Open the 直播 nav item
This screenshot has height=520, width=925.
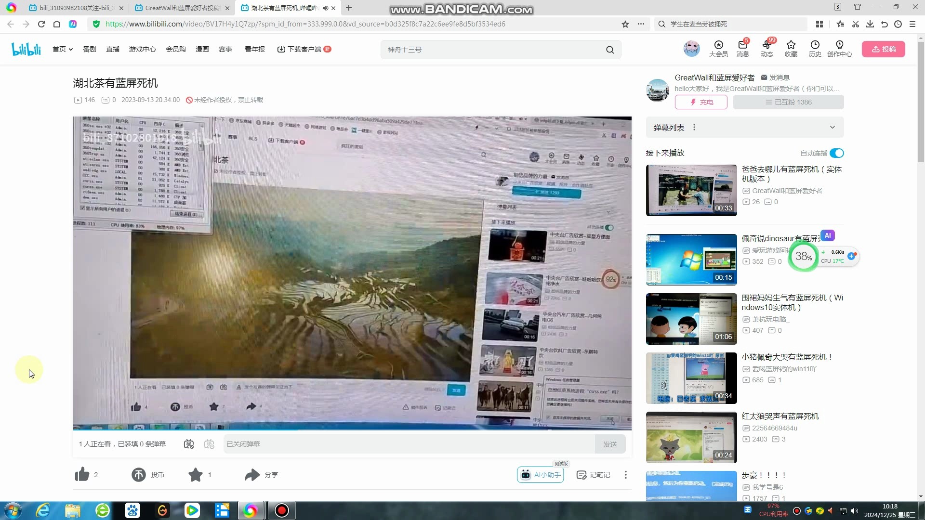[x=113, y=49]
